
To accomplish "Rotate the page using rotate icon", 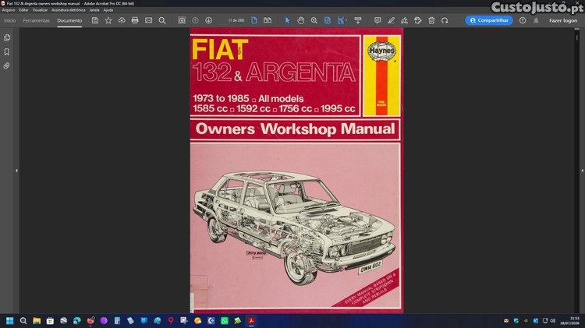I will tap(445, 20).
